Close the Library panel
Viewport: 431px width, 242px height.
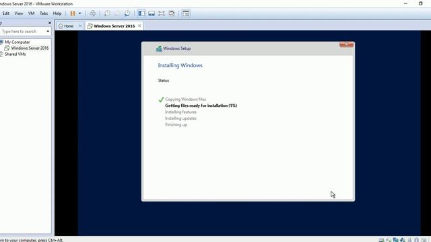(50, 23)
